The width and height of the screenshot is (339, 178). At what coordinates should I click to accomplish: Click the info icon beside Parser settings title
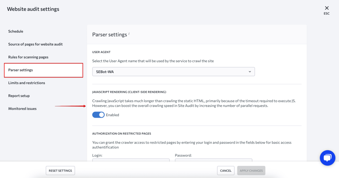[129, 33]
